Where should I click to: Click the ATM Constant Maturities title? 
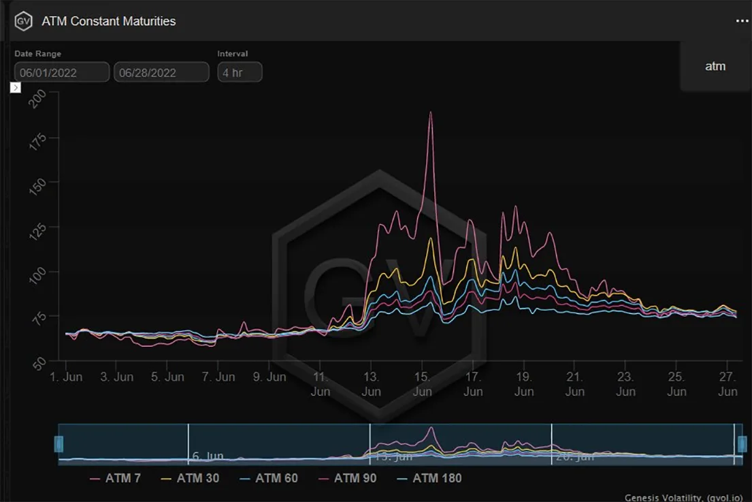tap(109, 21)
